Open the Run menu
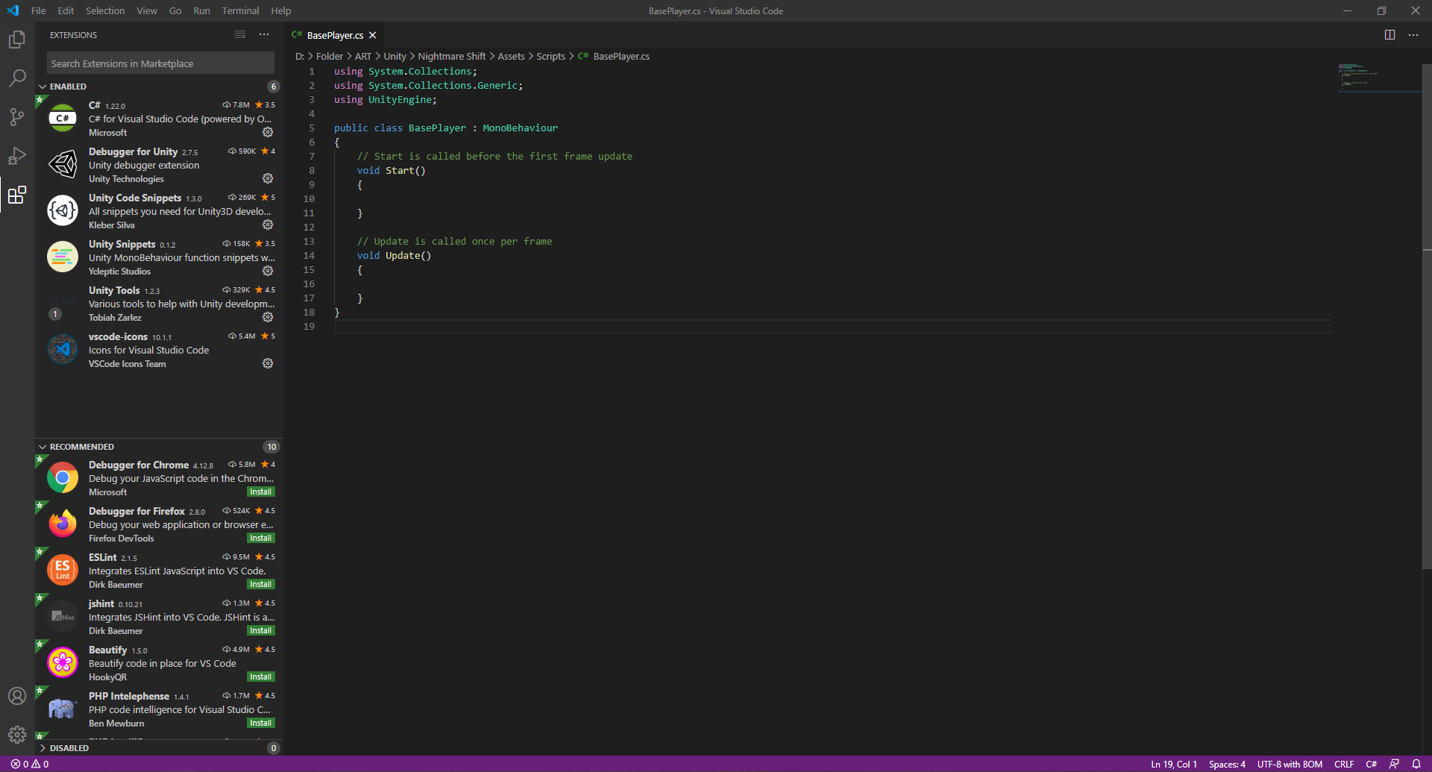 [201, 10]
